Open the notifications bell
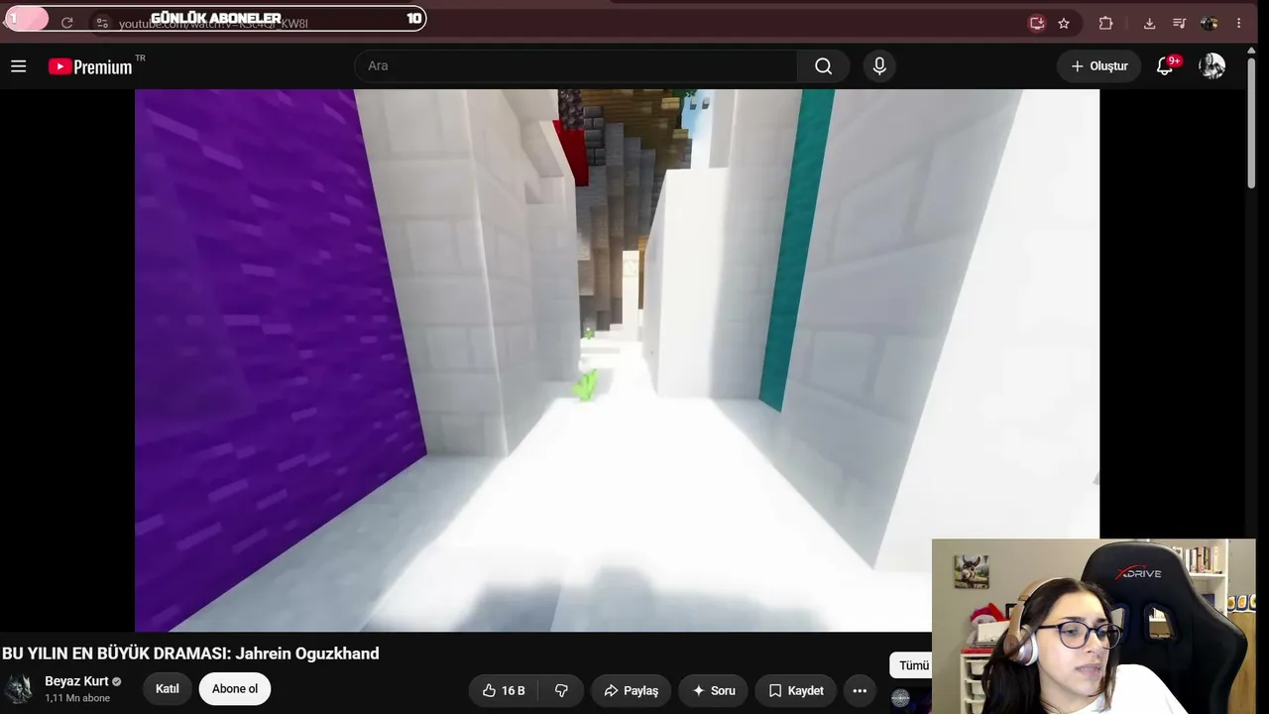Image resolution: width=1269 pixels, height=714 pixels. pyautogui.click(x=1166, y=66)
